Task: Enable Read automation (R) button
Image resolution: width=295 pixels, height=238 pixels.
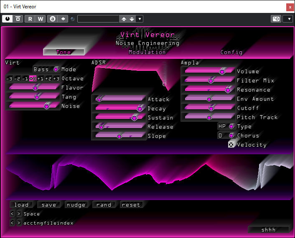Action: pyautogui.click(x=30, y=19)
